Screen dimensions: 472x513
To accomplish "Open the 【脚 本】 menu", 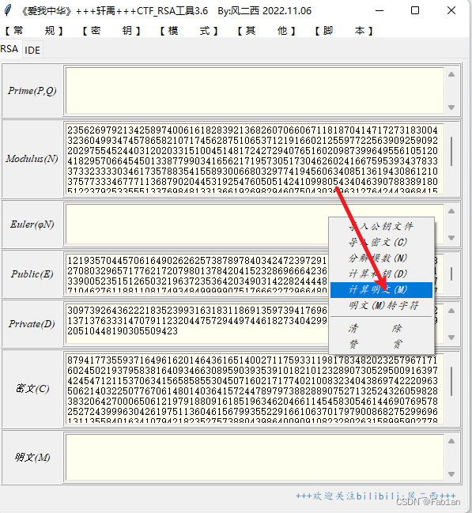I will (x=344, y=31).
